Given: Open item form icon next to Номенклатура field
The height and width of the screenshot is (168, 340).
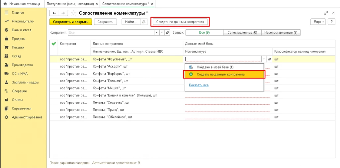Looking at the screenshot, I should (269, 59).
